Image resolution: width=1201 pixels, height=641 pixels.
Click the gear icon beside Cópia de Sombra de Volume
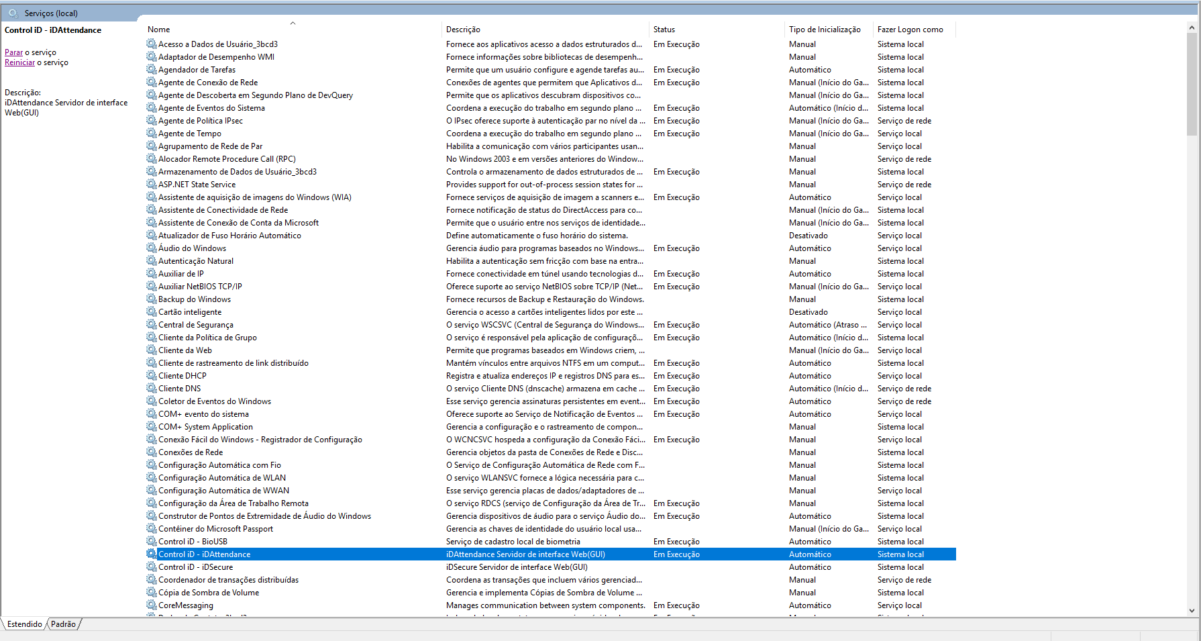[x=152, y=592]
